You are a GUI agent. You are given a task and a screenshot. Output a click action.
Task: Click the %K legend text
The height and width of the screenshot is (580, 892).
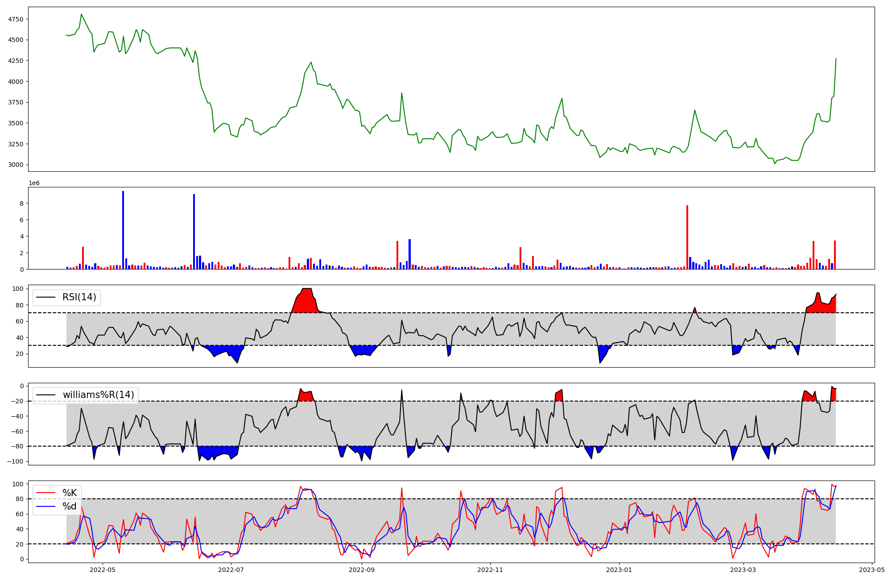pyautogui.click(x=70, y=493)
